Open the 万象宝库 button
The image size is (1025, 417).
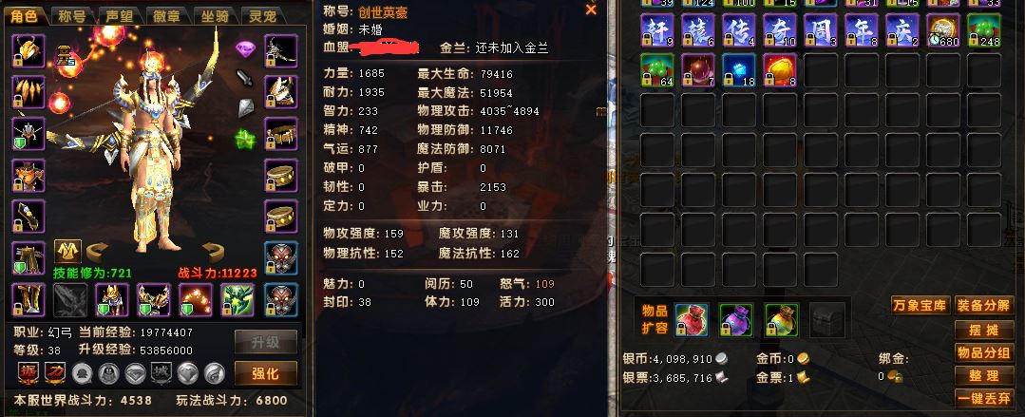click(920, 305)
